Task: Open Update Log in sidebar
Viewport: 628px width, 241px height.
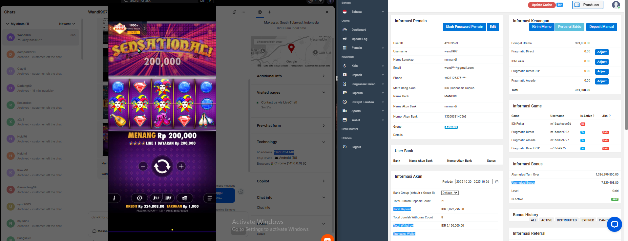Action: tap(359, 39)
